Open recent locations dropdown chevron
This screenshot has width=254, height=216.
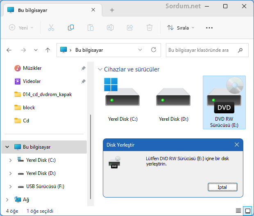pos(36,50)
